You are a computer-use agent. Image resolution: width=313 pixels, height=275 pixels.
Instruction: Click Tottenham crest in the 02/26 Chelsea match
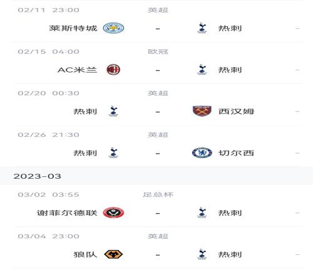coord(113,152)
